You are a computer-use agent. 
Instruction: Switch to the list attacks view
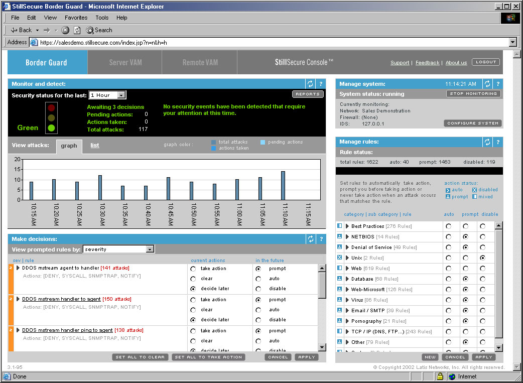95,146
